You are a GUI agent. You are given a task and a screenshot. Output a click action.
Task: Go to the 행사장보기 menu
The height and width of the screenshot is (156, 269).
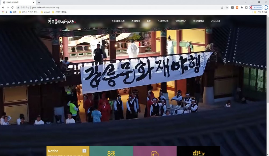181,21
